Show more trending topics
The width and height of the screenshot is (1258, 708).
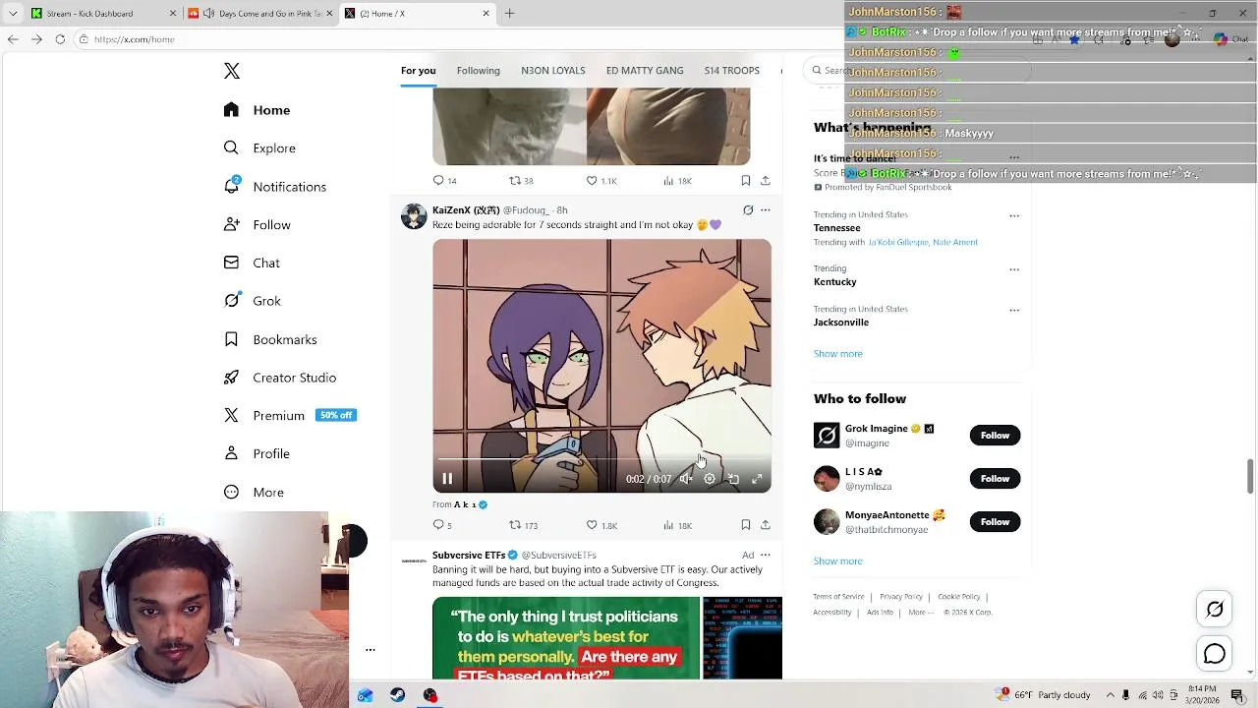[838, 354]
